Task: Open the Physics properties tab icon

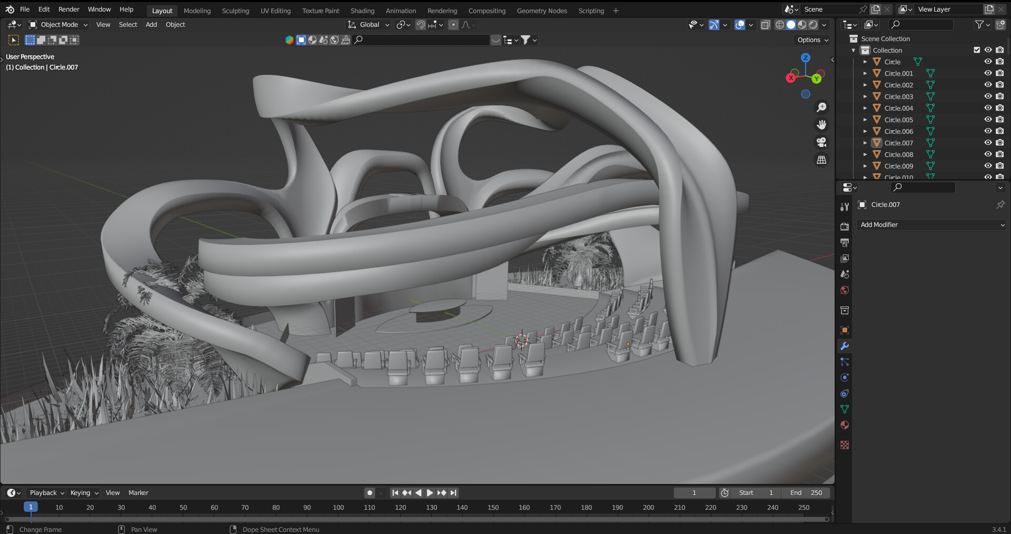Action: (845, 378)
